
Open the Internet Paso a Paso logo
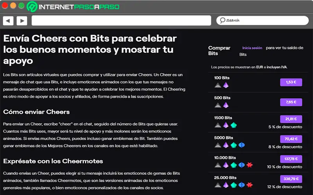pyautogui.click(x=73, y=7)
